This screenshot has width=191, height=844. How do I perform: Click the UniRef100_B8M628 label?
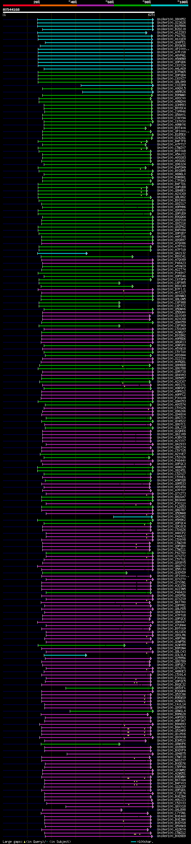(171, 715)
